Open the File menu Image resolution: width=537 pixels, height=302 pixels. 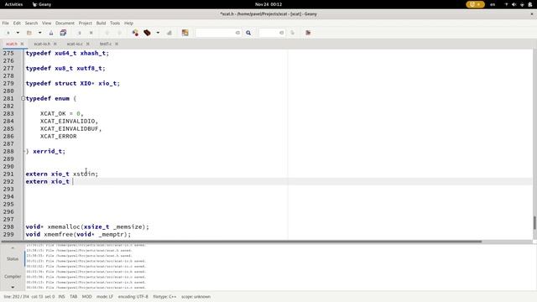point(6,23)
